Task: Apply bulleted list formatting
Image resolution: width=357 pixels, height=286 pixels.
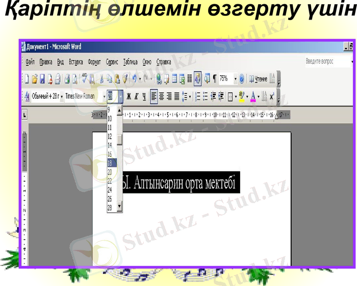Action: click(x=205, y=97)
